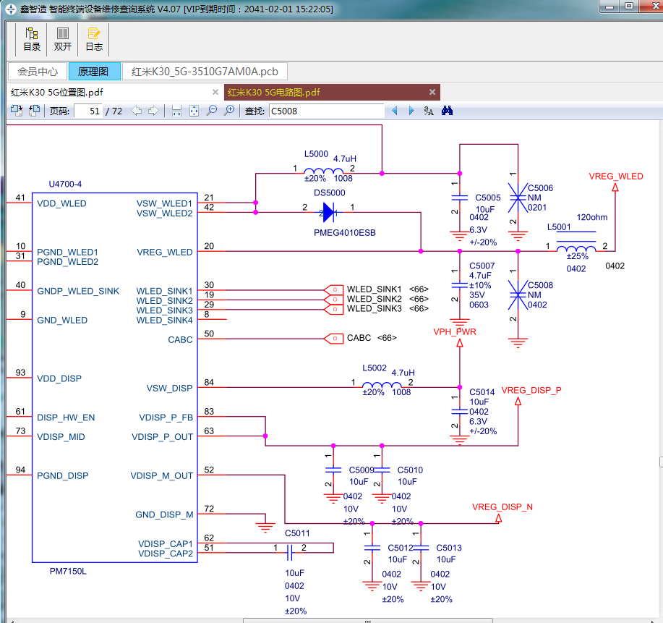Toggle the match case search option
The height and width of the screenshot is (623, 663).
tap(429, 111)
